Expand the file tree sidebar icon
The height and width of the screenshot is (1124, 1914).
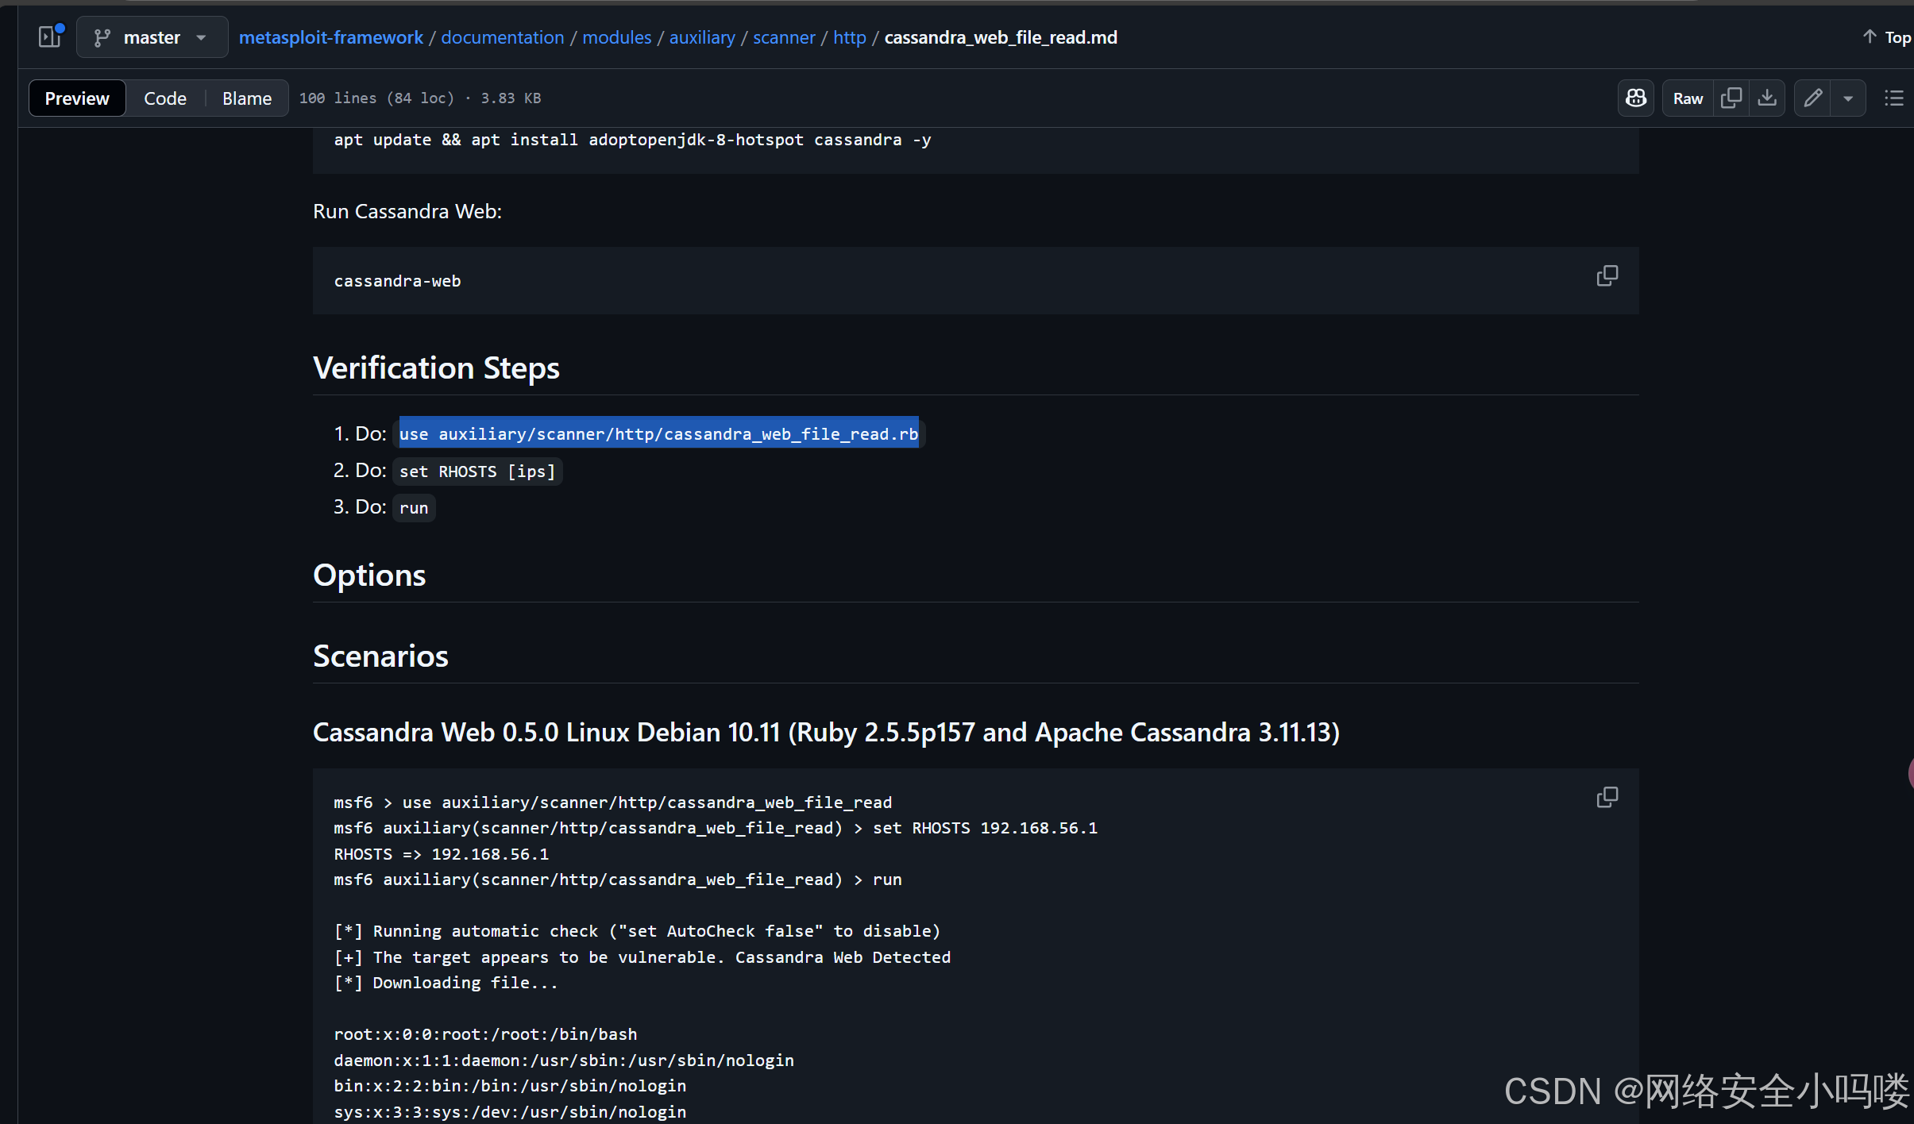pos(49,37)
